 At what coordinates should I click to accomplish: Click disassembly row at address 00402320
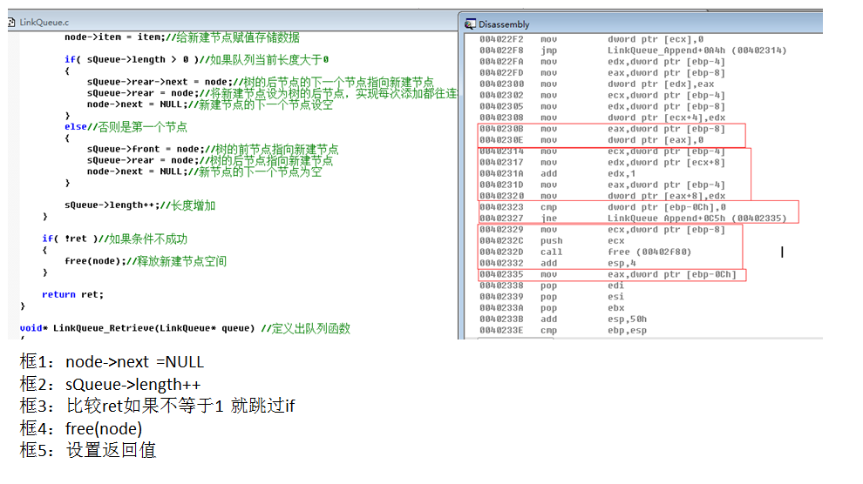[602, 196]
